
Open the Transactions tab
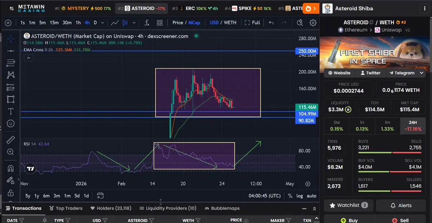pos(23,208)
